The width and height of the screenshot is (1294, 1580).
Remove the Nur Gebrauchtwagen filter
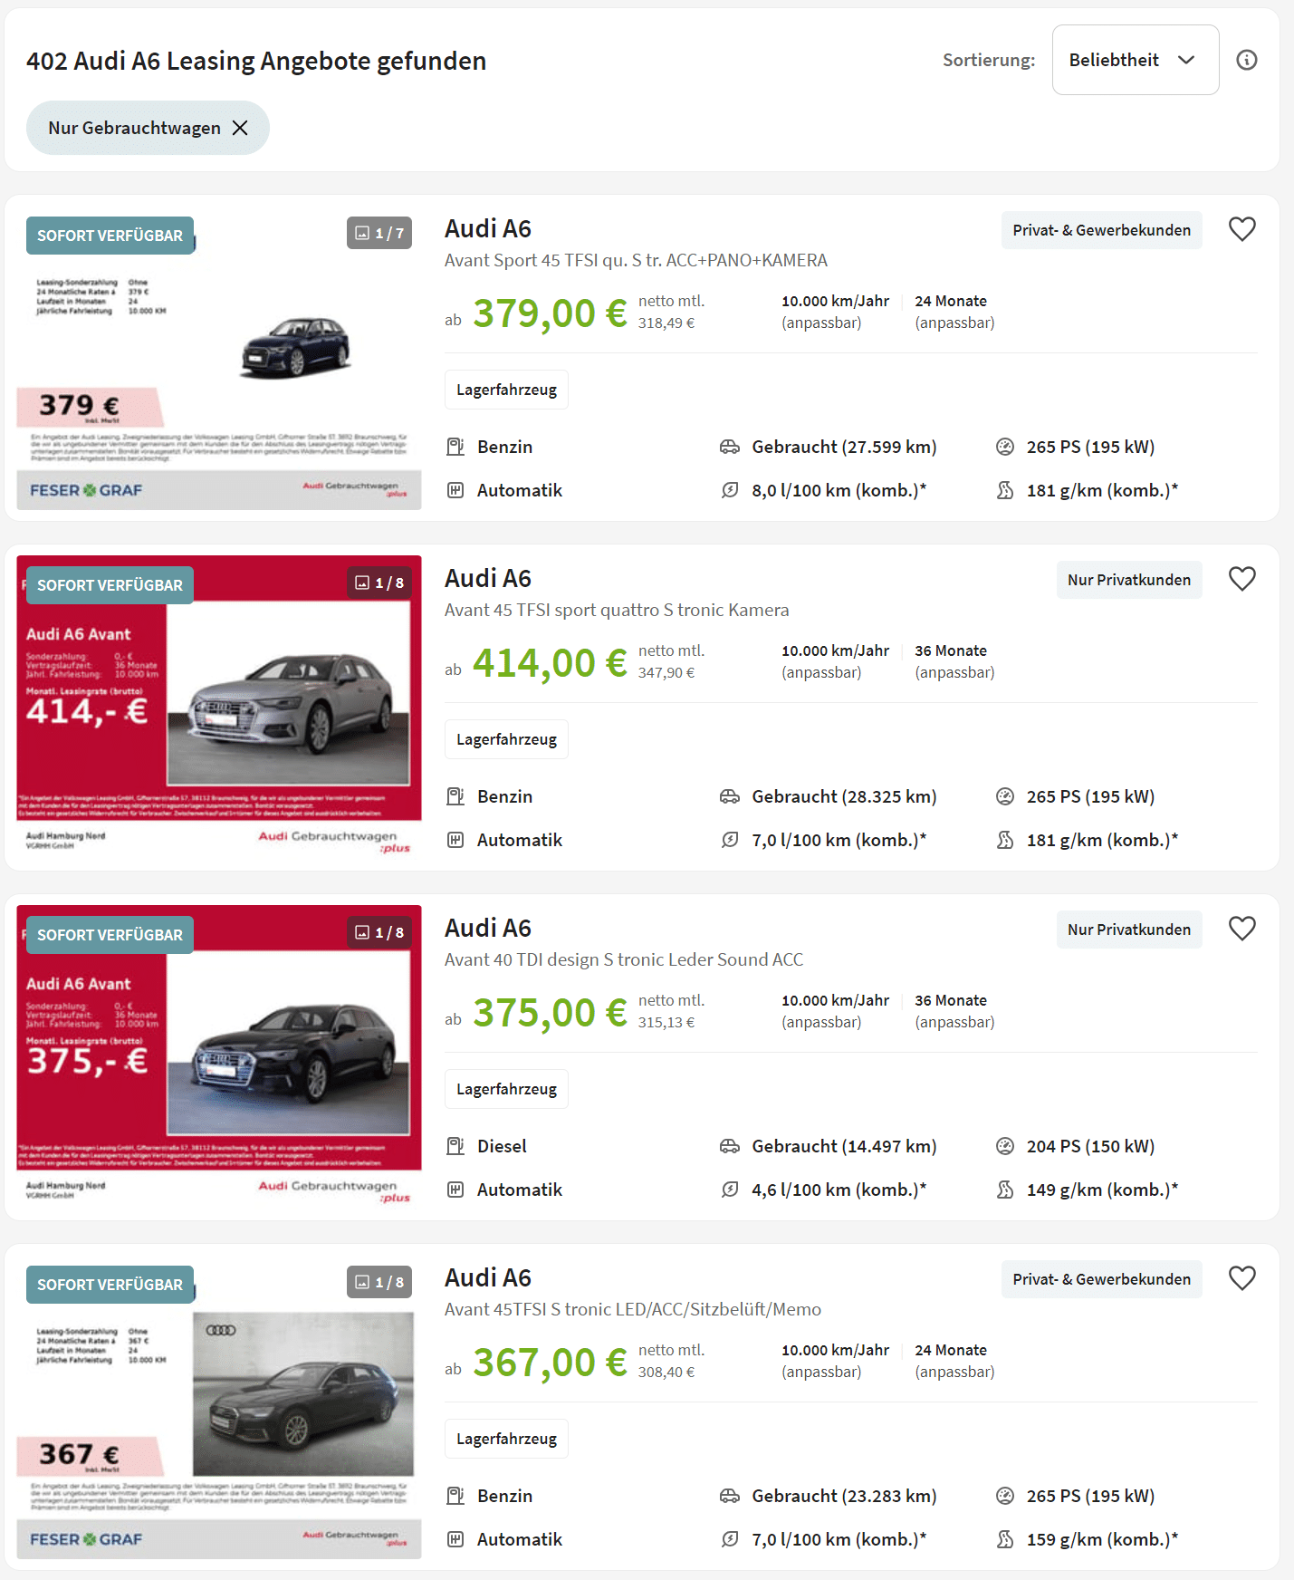240,128
